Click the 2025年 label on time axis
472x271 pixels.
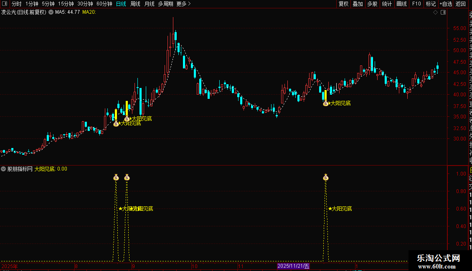(x=9, y=266)
